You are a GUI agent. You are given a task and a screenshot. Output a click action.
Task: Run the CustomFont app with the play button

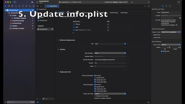click(x=32, y=2)
